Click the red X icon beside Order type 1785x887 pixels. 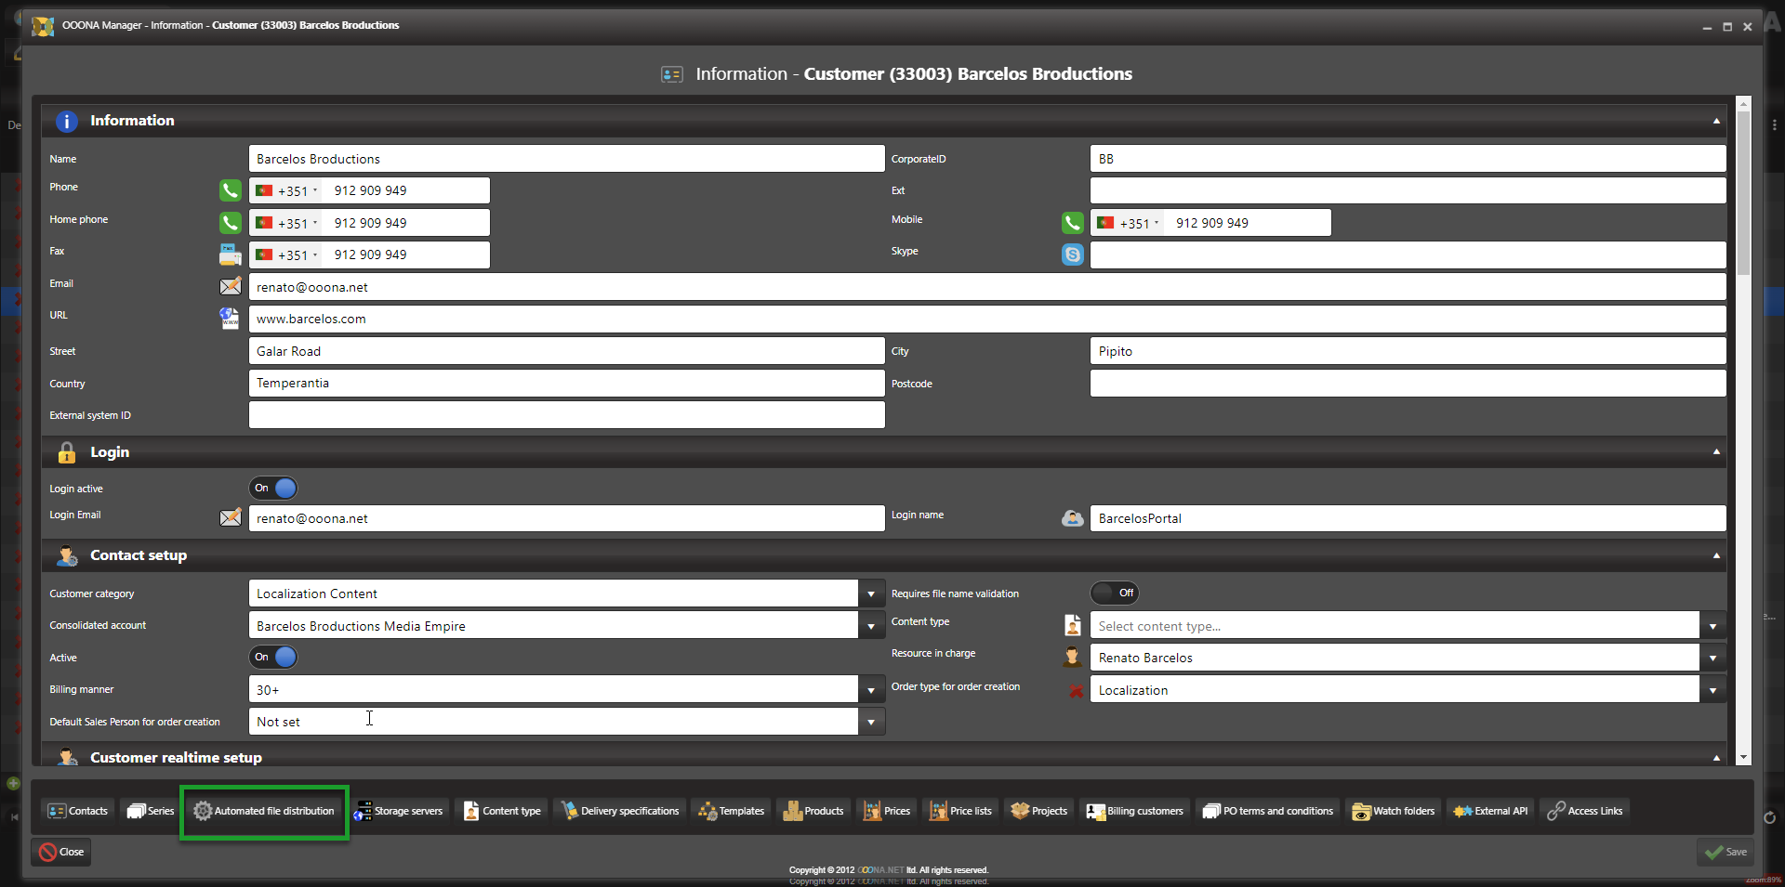[x=1076, y=691]
